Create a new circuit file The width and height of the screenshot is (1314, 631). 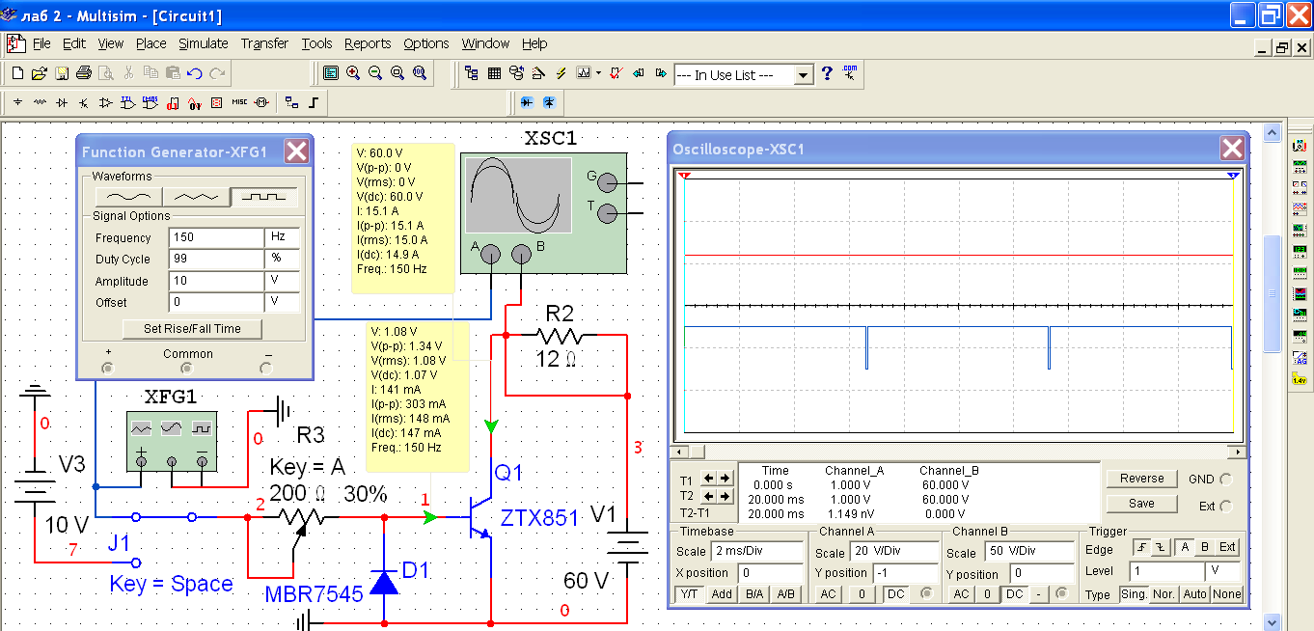17,73
